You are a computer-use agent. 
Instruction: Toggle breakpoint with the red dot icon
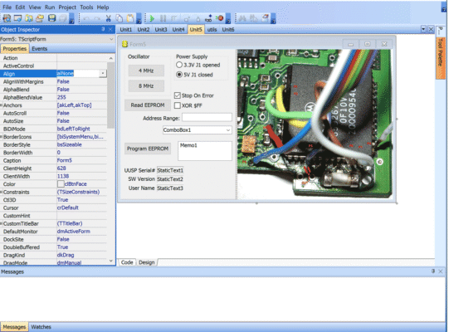click(220, 18)
